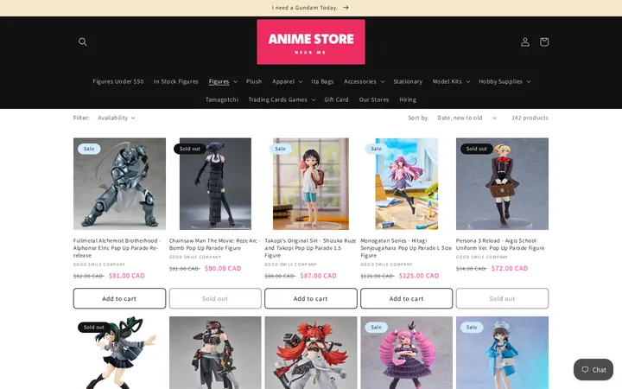This screenshot has height=389, width=622.
Task: Go to Figures Under $50
Action: (118, 81)
